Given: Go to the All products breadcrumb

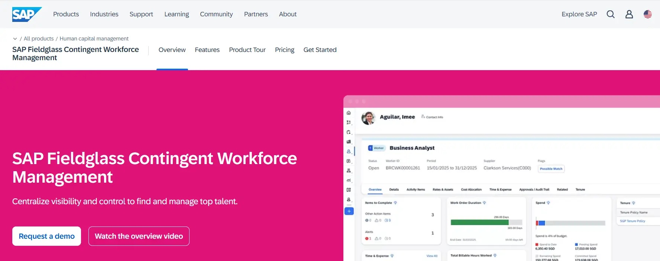Looking at the screenshot, I should pyautogui.click(x=39, y=39).
